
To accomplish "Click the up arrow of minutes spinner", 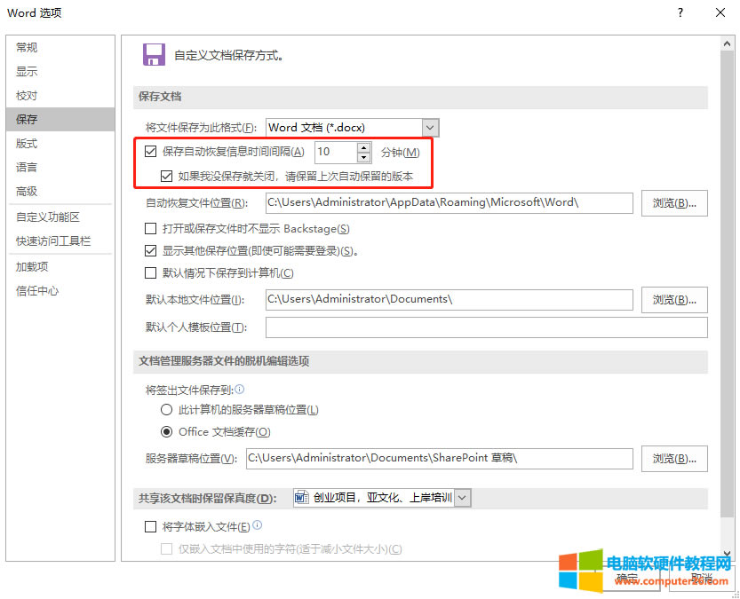I will tap(363, 147).
